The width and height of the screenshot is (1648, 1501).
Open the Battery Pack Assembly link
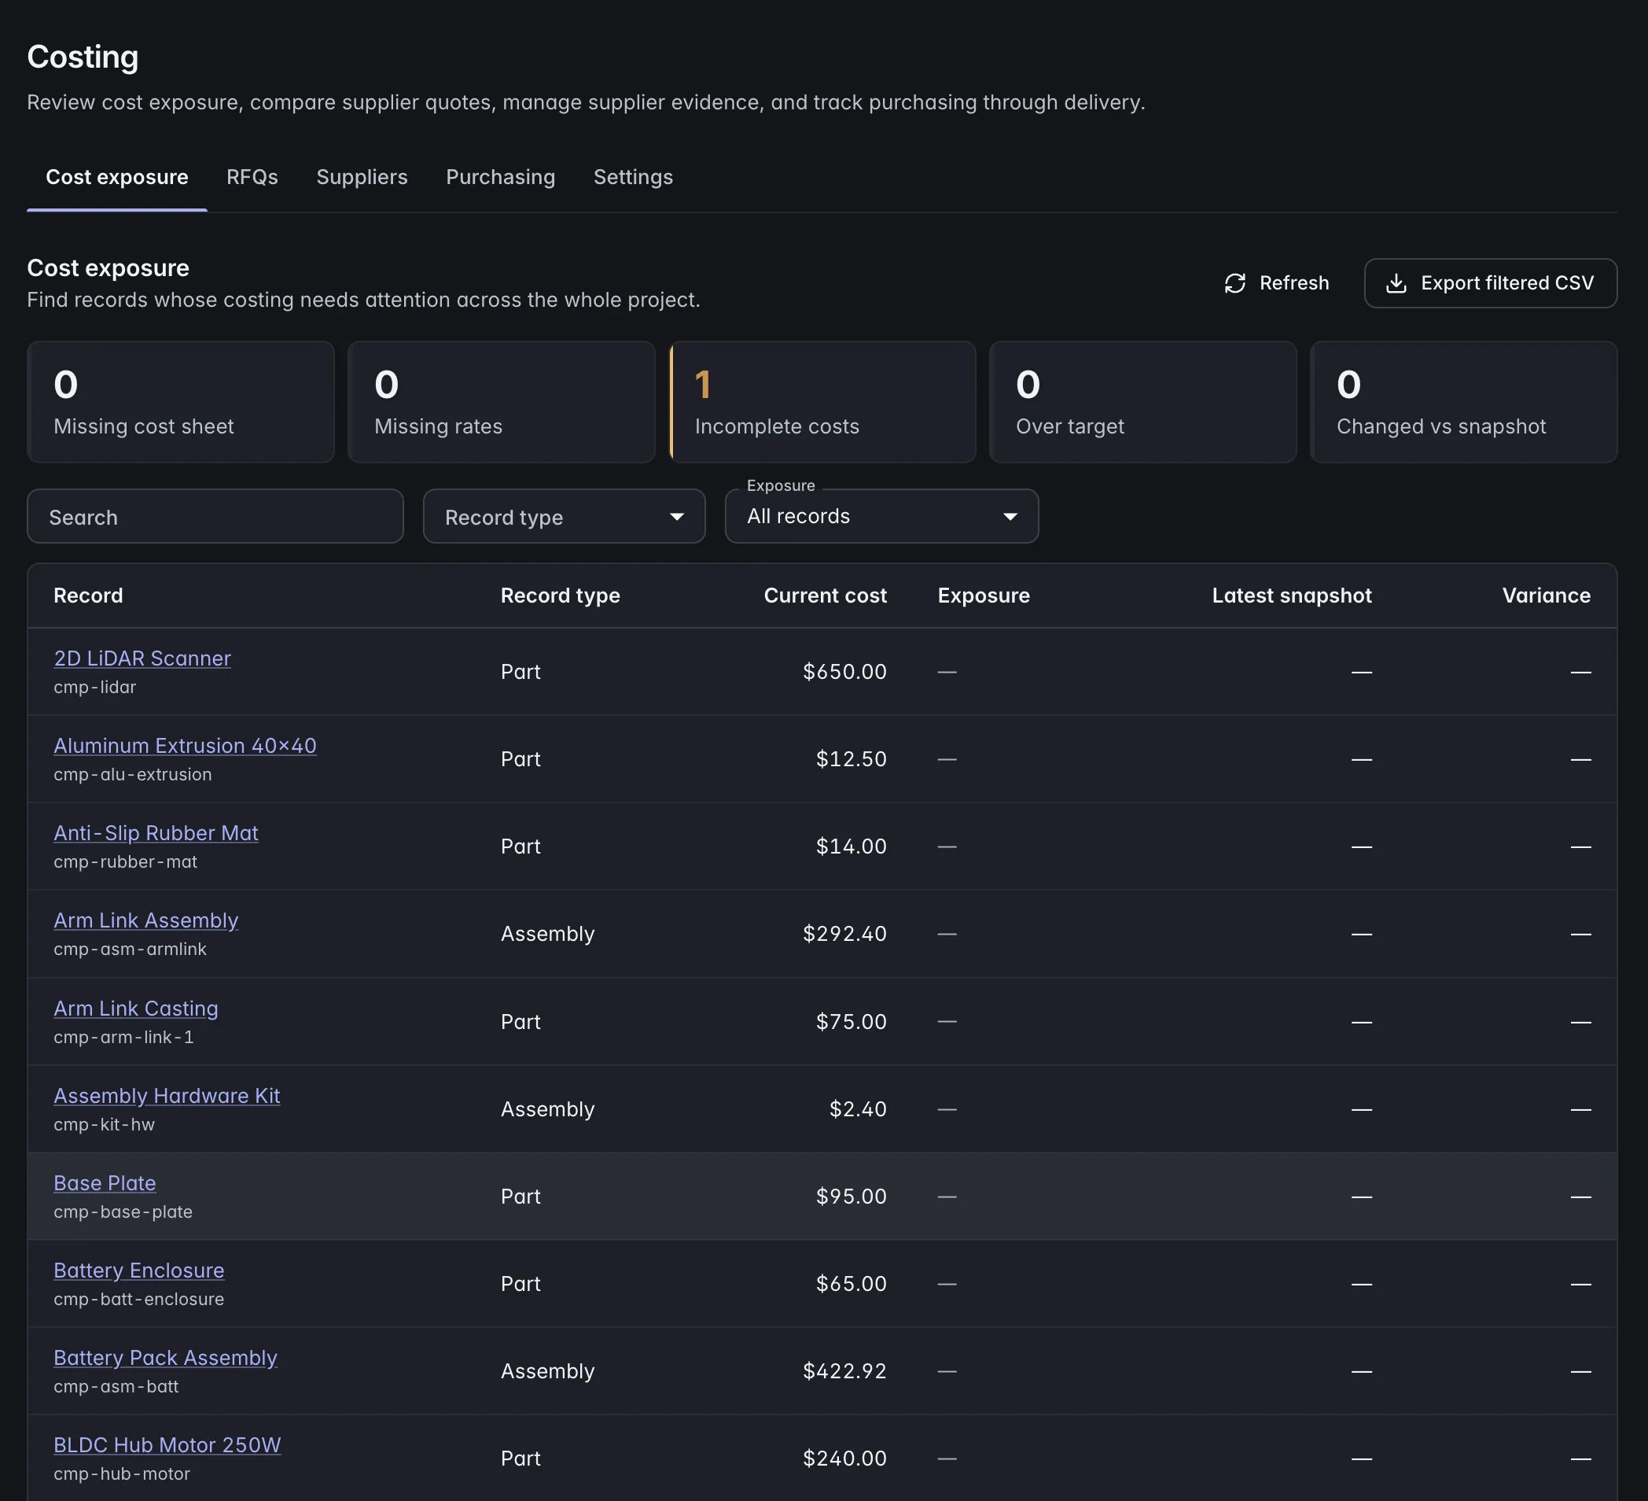click(x=165, y=1357)
